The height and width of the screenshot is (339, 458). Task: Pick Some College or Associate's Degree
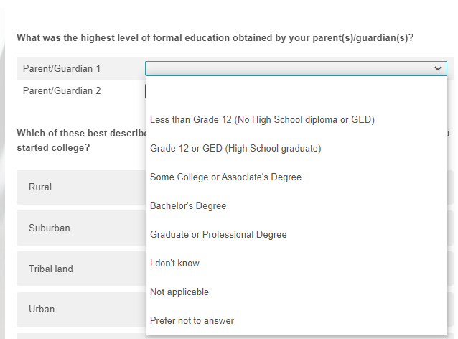pos(225,177)
